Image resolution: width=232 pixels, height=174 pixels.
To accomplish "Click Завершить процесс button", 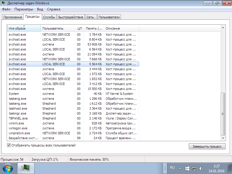I will pyautogui.click(x=207, y=146).
